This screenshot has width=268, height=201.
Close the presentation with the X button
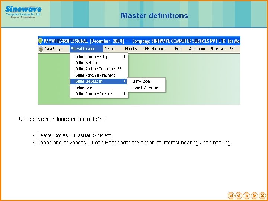pyautogui.click(x=262, y=195)
